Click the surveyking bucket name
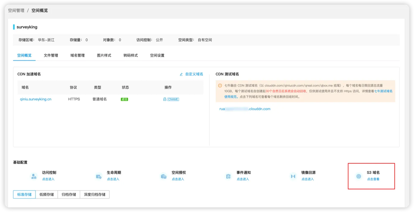The height and width of the screenshot is (212, 414). coord(27,27)
